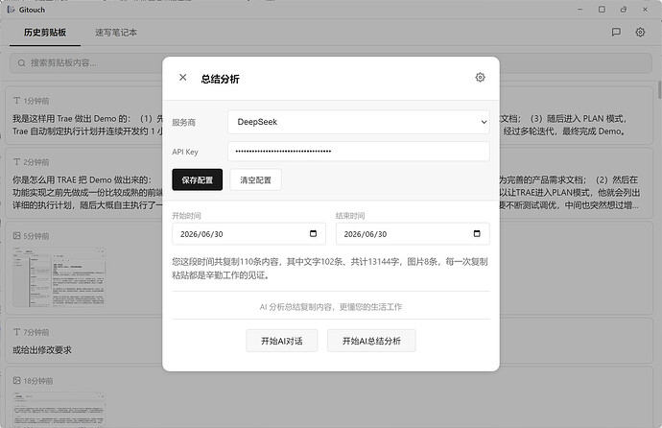Minimize the Gitouch window
662x428 pixels.
click(x=580, y=10)
